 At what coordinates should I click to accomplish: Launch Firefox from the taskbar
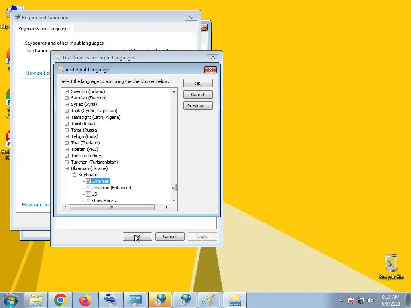[85, 300]
